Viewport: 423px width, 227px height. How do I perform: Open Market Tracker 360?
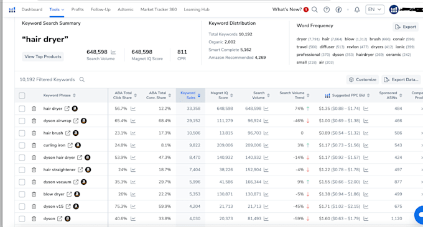(159, 9)
